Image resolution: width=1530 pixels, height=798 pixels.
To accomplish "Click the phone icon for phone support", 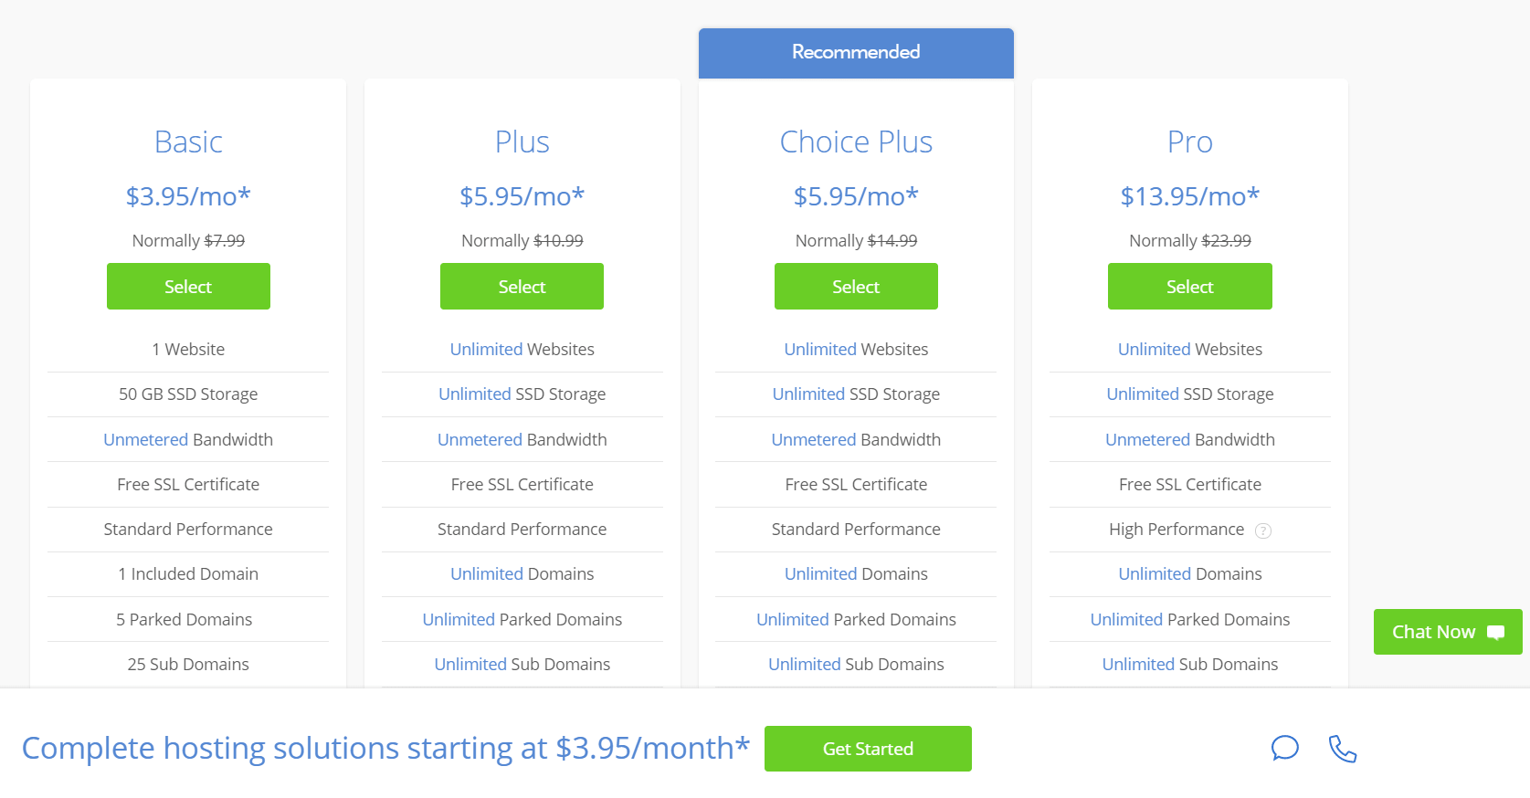I will (1343, 749).
